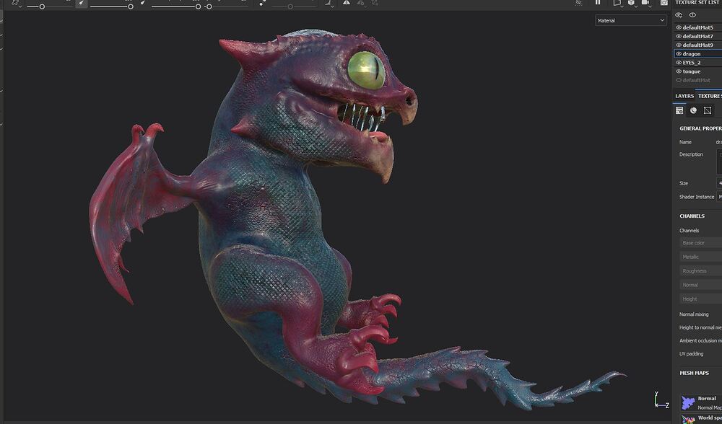Screen dimensions: 722x424
Task: Click the first toolbar slider handle beside the tool preset
Action: [x=42, y=6]
